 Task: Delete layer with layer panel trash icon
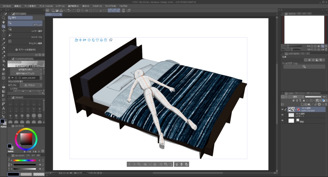[x=326, y=104]
